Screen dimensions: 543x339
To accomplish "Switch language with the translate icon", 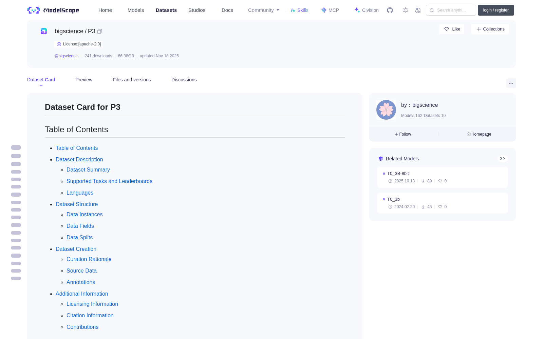I will pos(418,10).
